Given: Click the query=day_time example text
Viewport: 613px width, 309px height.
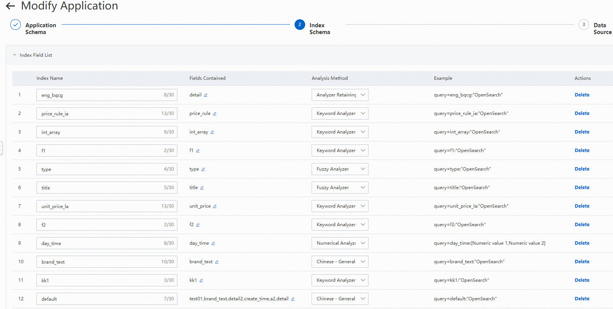Looking at the screenshot, I should [x=490, y=243].
